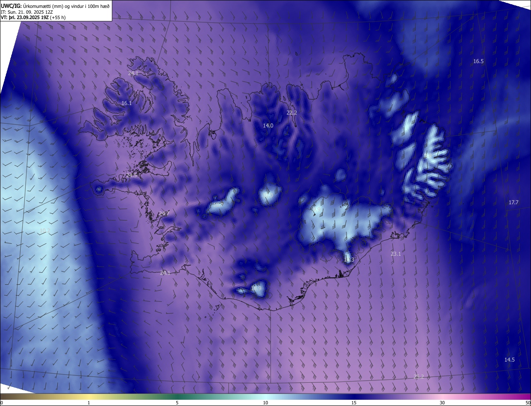Click the 1 tick on the color scale
The height and width of the screenshot is (406, 531).
89,403
